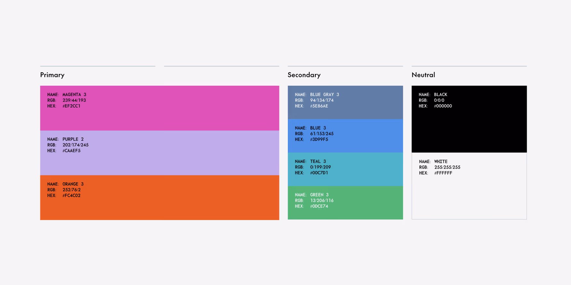Click the hex value #0DCE74
This screenshot has height=285, width=571.
(x=319, y=206)
